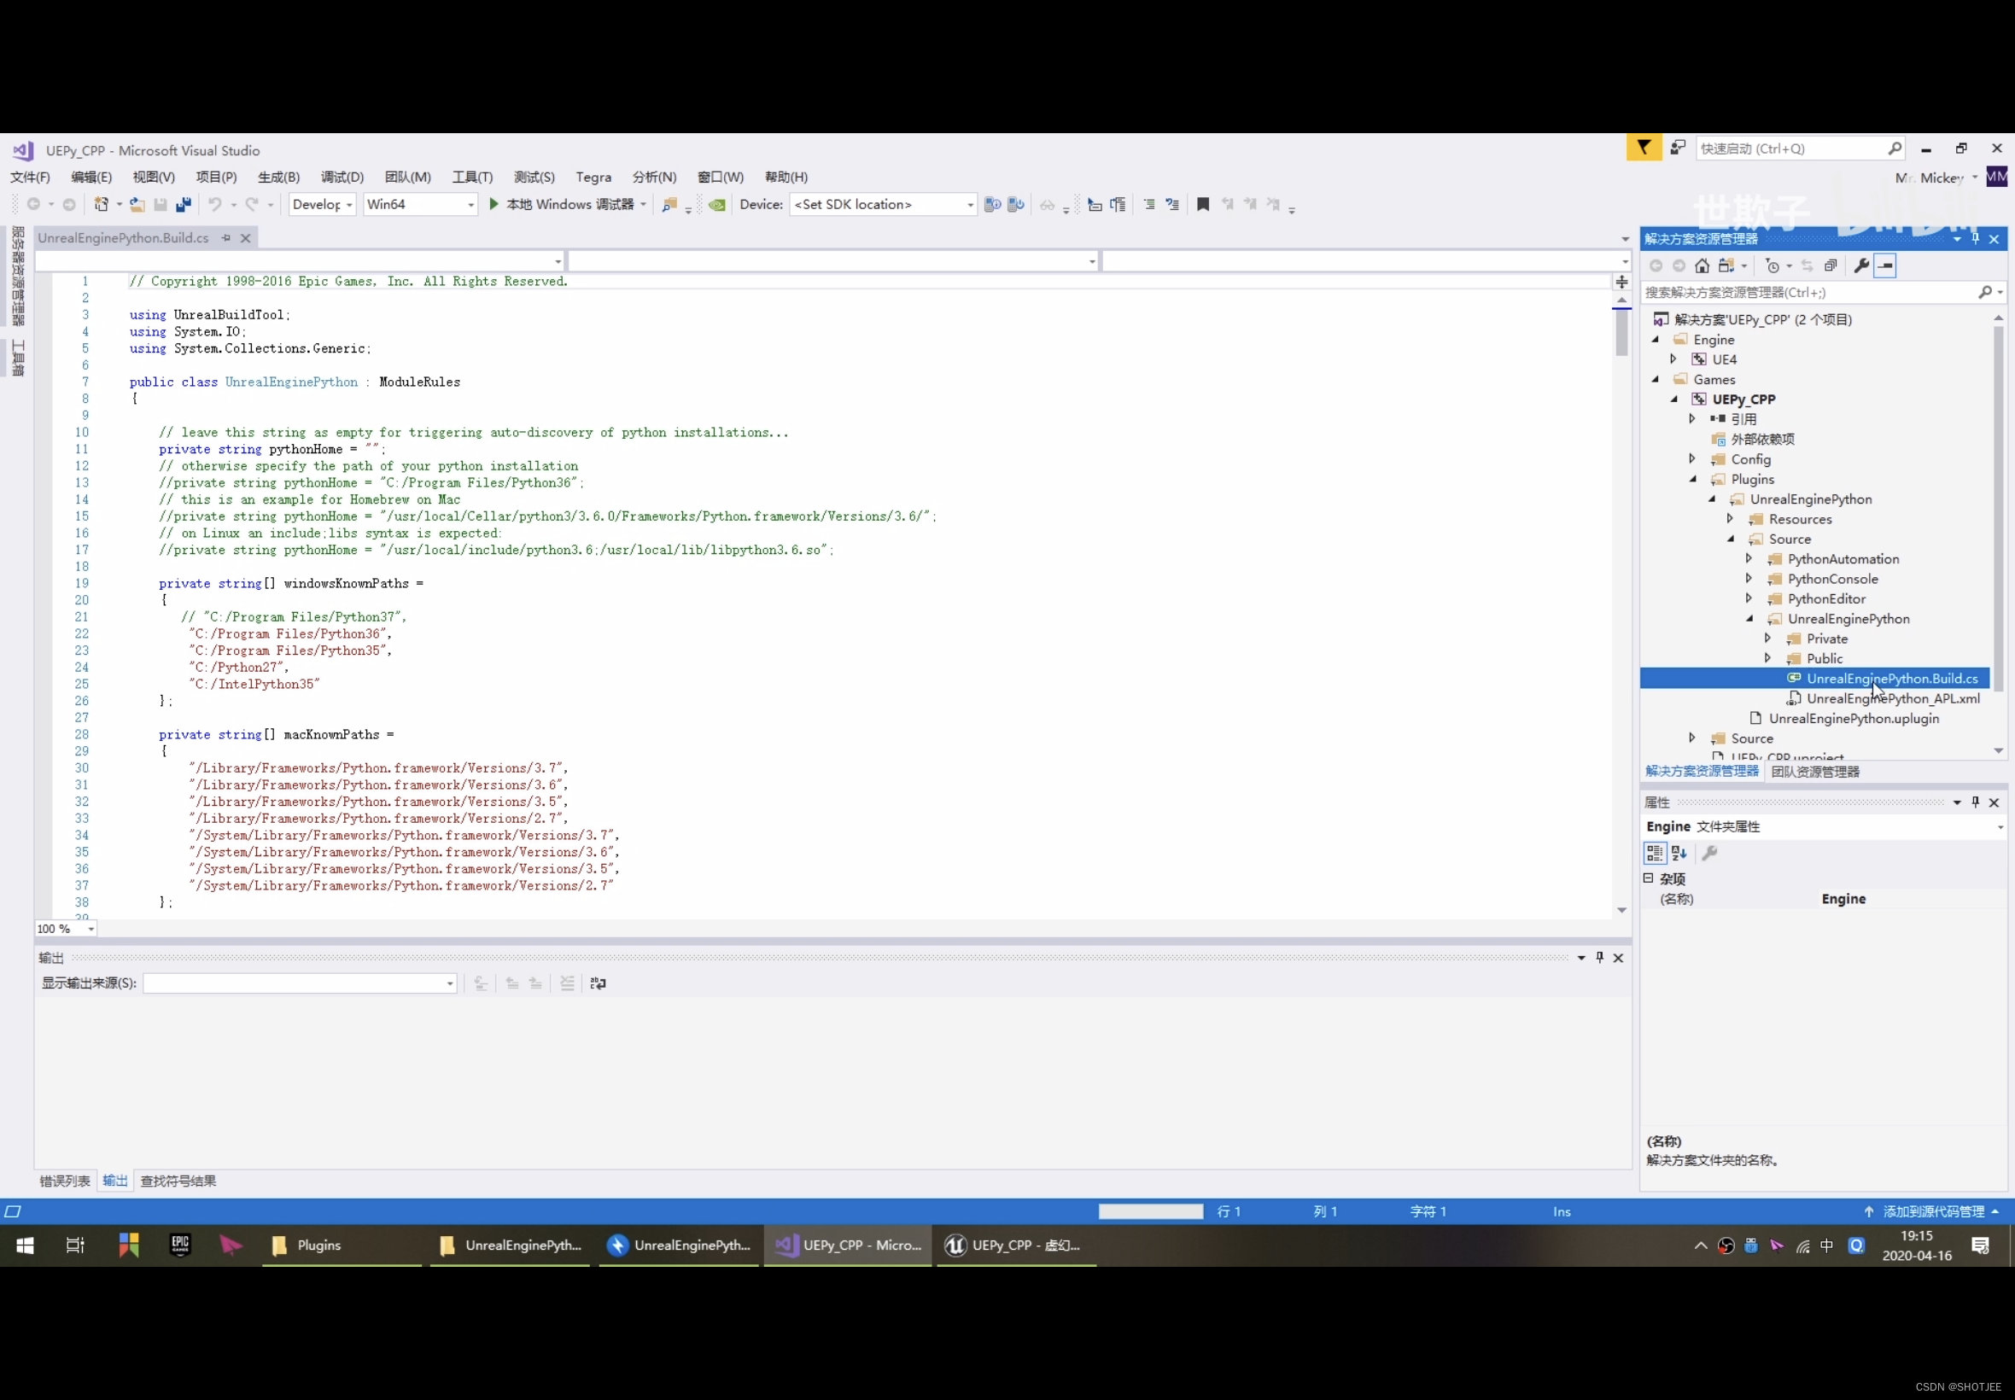Expand the UE4 project node
This screenshot has width=2015, height=1400.
coord(1673,359)
